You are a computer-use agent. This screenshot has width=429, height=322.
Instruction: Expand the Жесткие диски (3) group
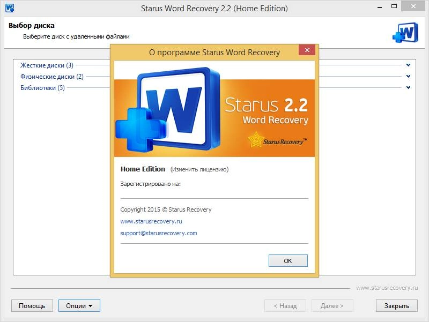(x=47, y=65)
